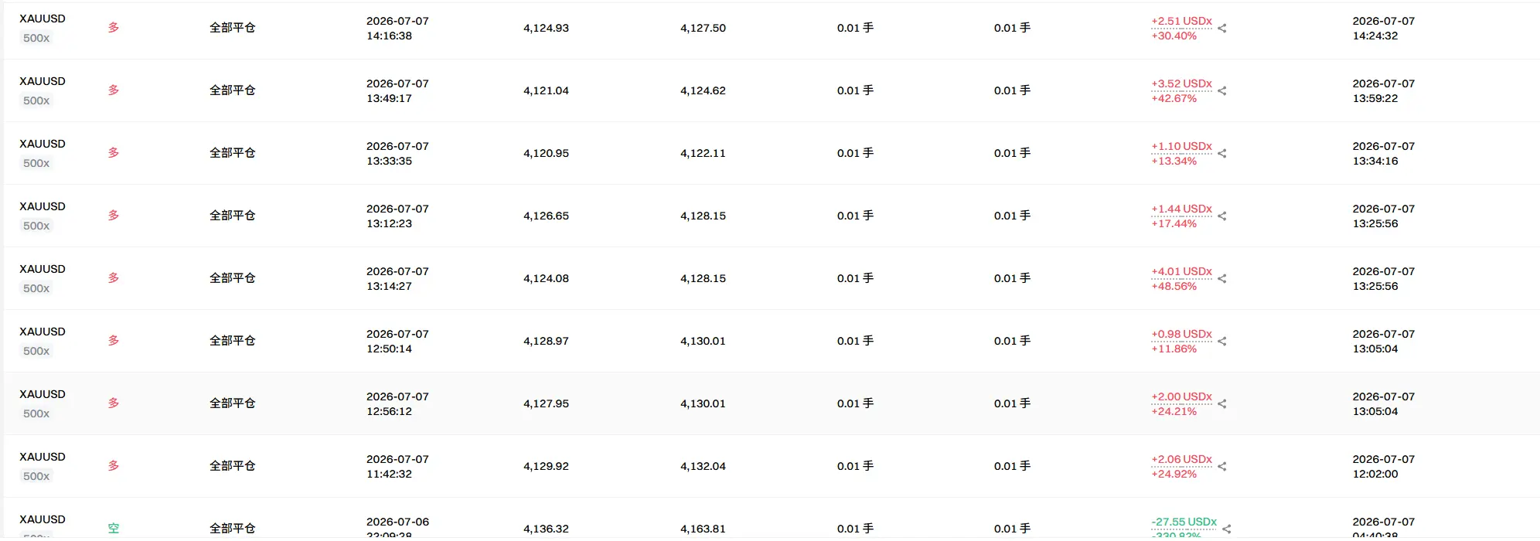Share the +4.01 USDx profit trade
This screenshot has height=541, width=1540.
[x=1222, y=279]
